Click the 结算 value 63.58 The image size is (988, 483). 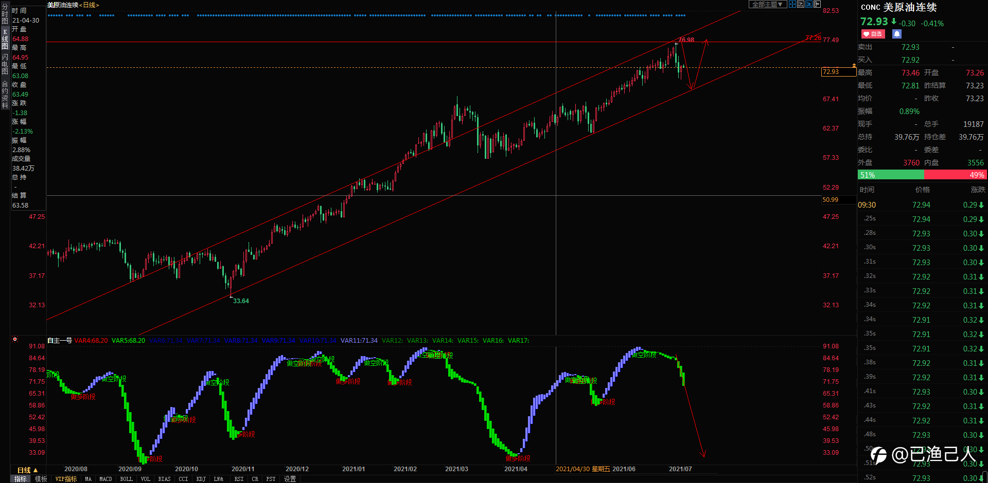(x=21, y=206)
